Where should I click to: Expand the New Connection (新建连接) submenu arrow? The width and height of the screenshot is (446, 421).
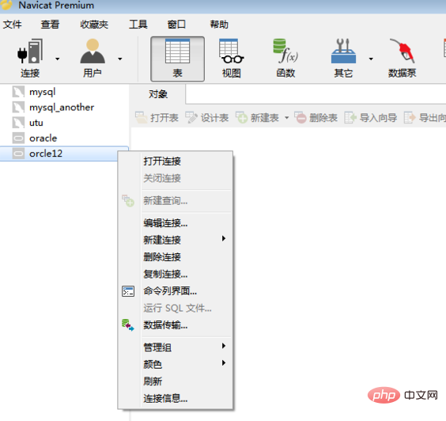(224, 238)
